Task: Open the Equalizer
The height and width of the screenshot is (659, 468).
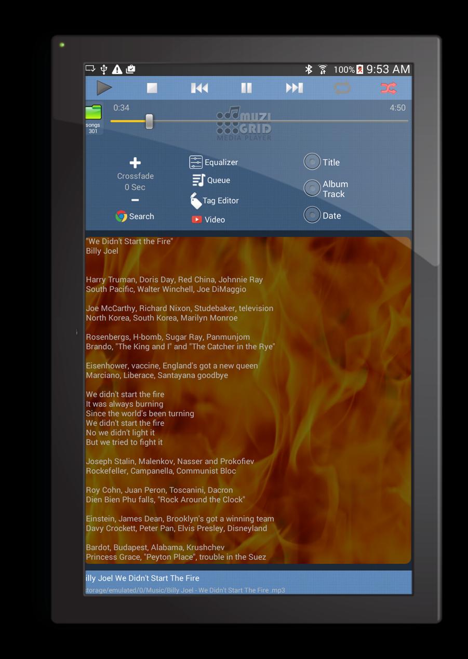Action: point(213,163)
